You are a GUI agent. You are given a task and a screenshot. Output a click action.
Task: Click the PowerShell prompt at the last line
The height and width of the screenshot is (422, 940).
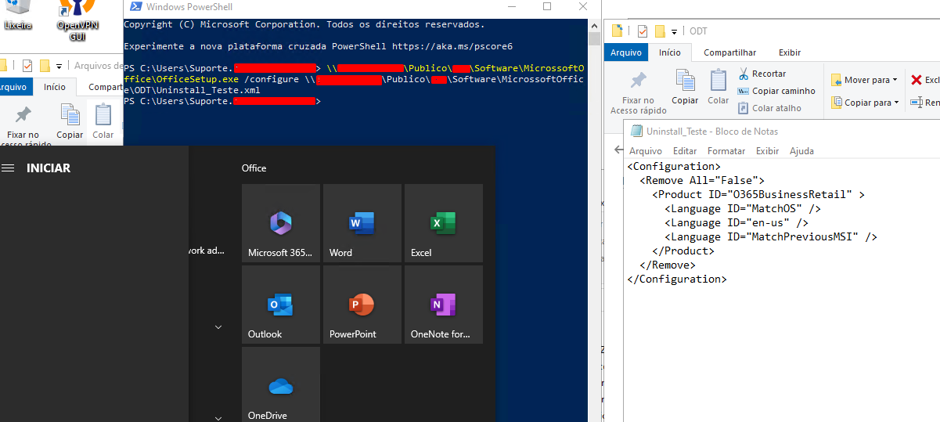point(222,101)
